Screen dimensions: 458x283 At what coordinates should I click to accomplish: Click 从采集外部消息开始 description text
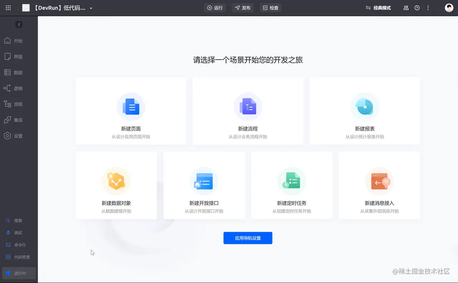pos(379,211)
